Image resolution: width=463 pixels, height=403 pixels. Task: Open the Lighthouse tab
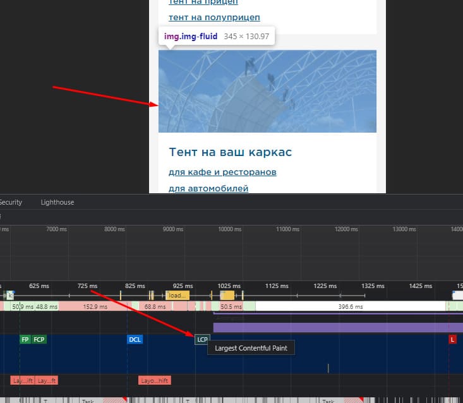tap(57, 202)
